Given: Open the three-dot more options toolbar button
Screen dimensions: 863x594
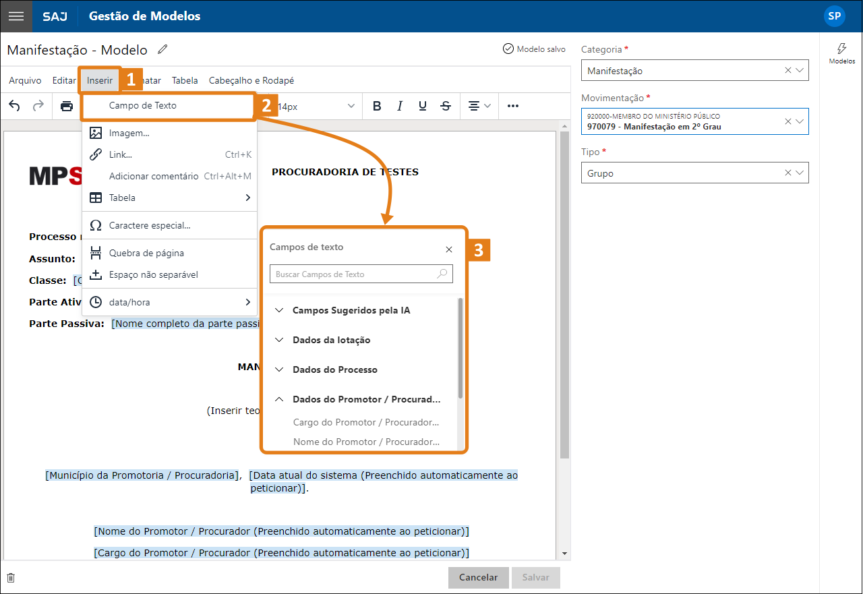Looking at the screenshot, I should (x=513, y=106).
